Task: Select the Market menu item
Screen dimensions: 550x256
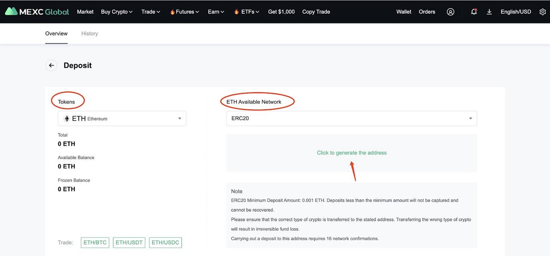Action: (x=85, y=12)
